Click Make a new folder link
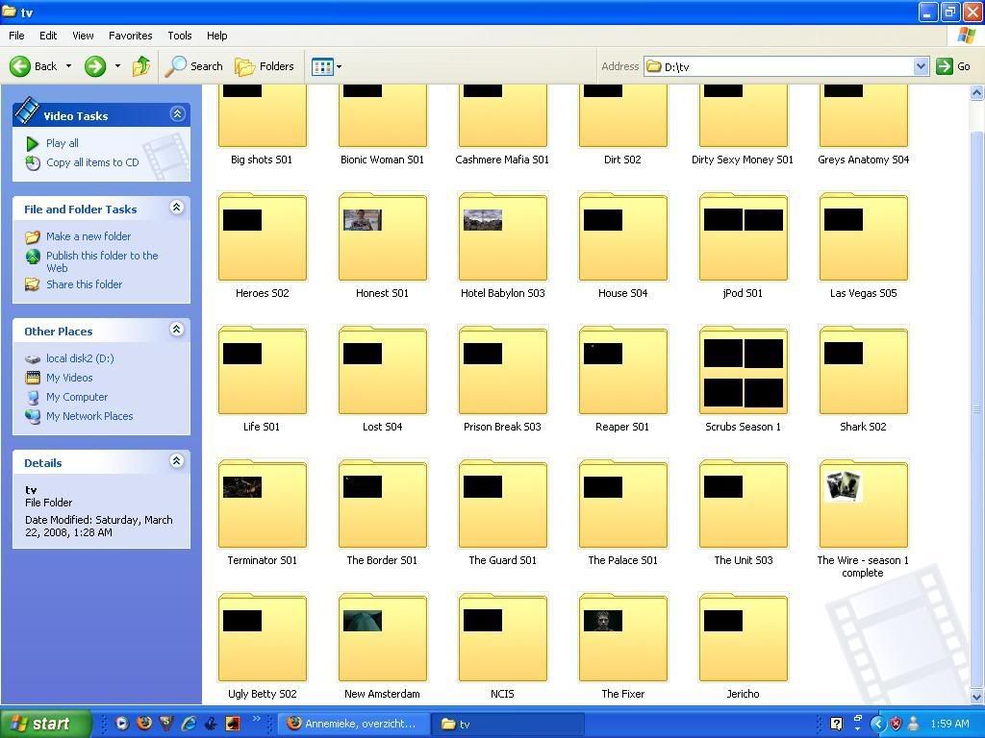985x738 pixels. (x=88, y=236)
